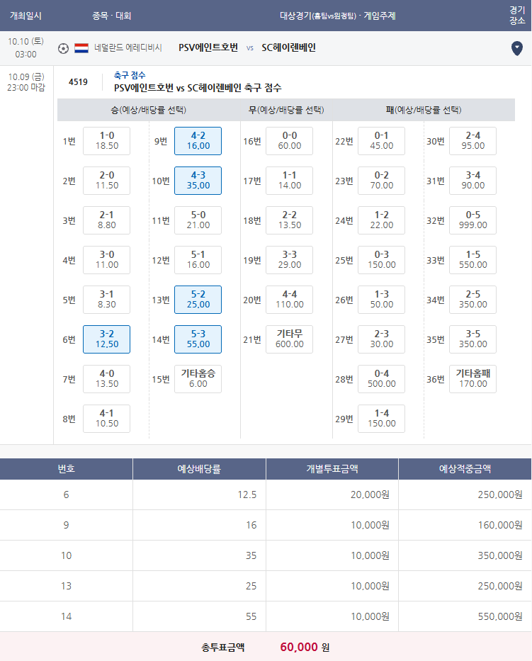The image size is (532, 661).
Task: Click the 10.10 (토) 03:00 match date
Action: [26, 47]
